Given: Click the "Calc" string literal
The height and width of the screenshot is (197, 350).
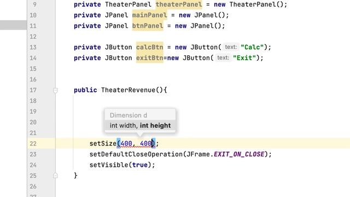Looking at the screenshot, I should [x=252, y=48].
